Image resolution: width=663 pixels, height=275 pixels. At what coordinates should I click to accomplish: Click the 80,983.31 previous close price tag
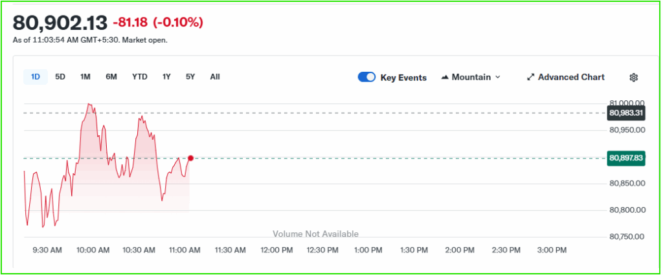click(x=626, y=113)
